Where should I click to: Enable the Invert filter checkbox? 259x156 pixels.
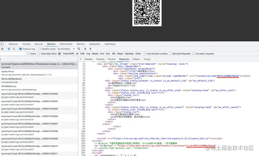pyautogui.click(x=28, y=54)
